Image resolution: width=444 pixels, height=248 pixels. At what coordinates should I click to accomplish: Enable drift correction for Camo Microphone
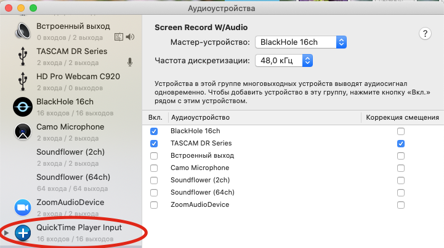point(401,168)
